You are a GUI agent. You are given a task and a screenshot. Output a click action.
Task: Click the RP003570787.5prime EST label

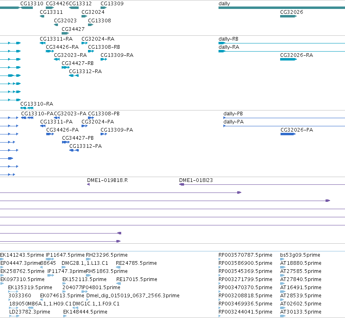(245, 255)
